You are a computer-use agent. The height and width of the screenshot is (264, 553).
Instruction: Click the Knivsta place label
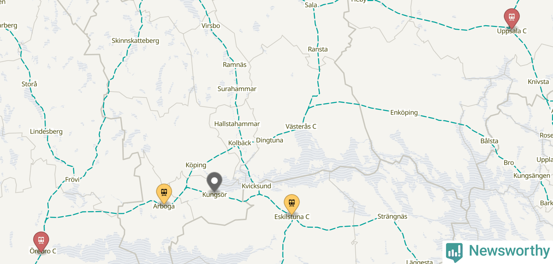coord(538,82)
